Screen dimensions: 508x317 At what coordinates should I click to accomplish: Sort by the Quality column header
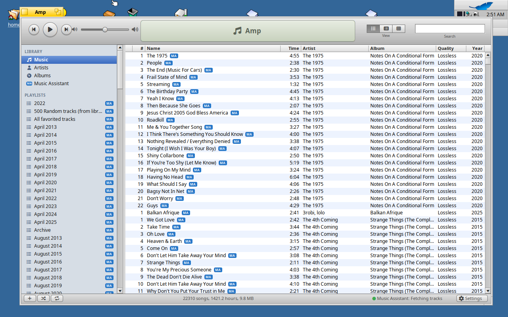[x=451, y=48]
